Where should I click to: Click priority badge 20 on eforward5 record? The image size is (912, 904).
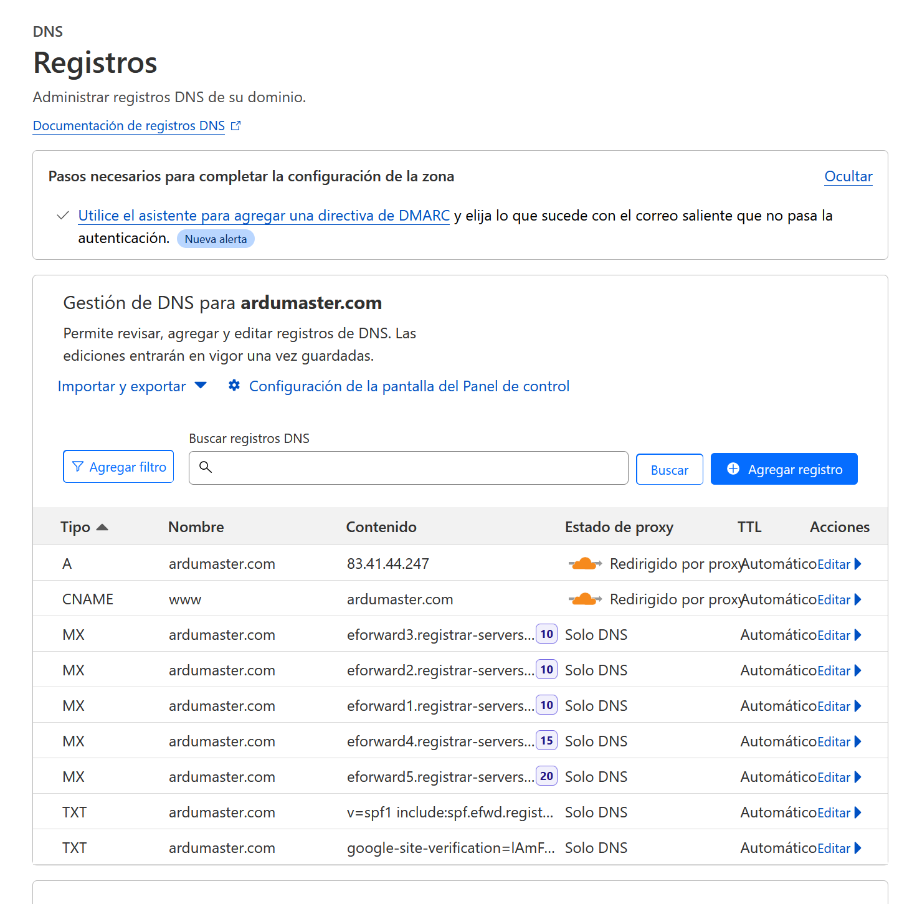547,776
